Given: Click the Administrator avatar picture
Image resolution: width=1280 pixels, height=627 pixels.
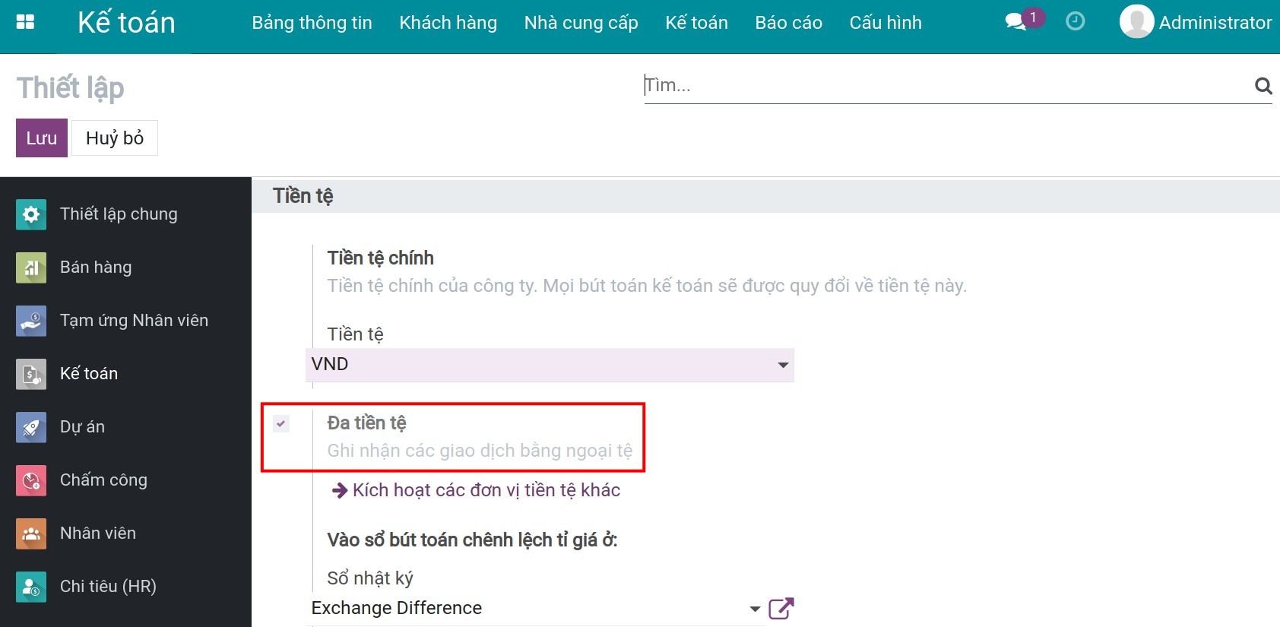Looking at the screenshot, I should point(1136,21).
